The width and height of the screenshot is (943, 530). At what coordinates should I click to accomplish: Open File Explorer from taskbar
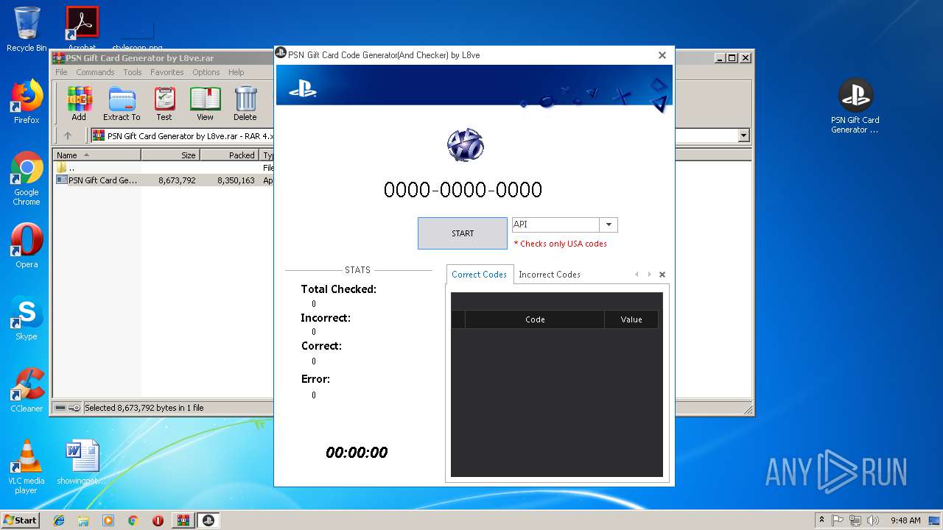(83, 520)
